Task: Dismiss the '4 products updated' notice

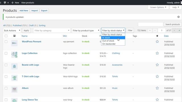Action: pos(178,17)
